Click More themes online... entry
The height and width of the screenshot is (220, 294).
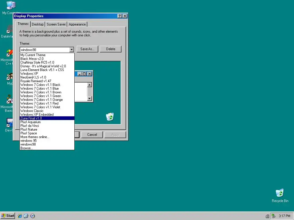pyautogui.click(x=47, y=137)
